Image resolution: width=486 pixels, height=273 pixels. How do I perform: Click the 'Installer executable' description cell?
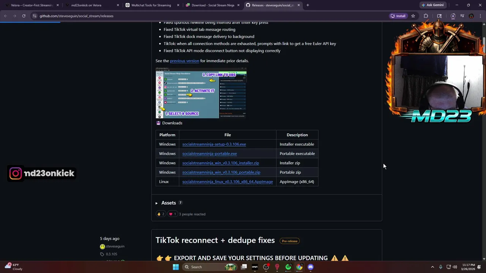297,144
